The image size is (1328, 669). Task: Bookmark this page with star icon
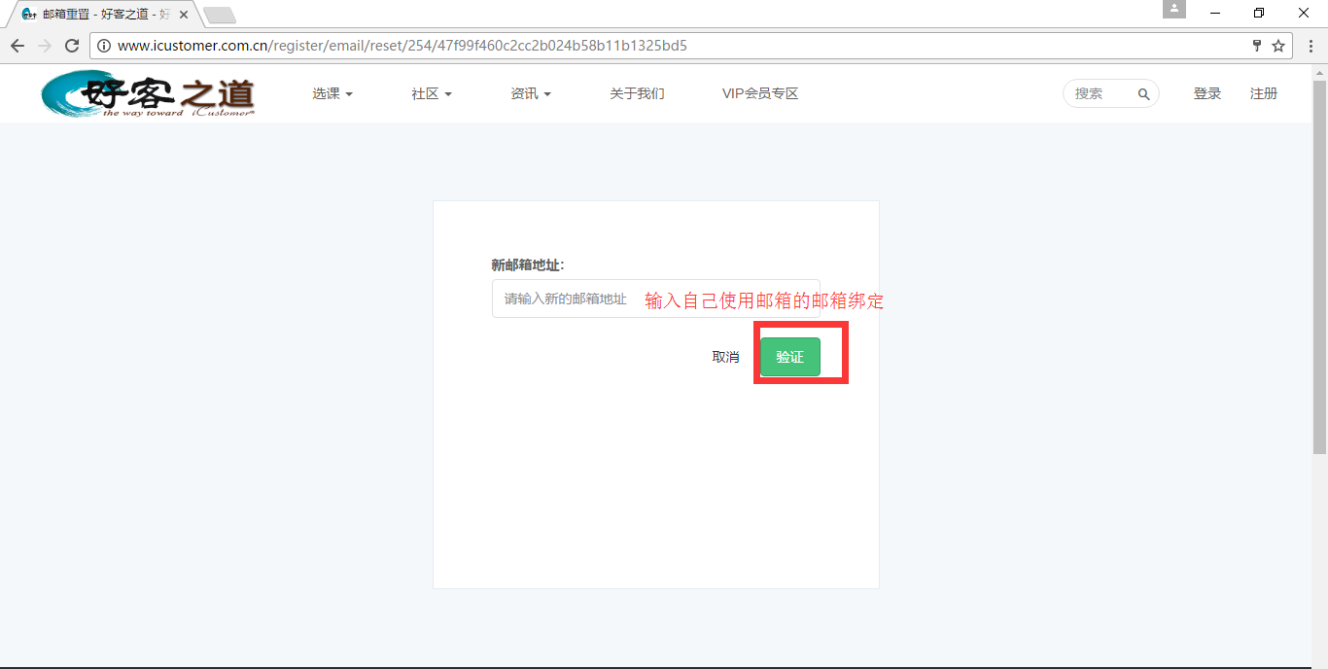pyautogui.click(x=1278, y=46)
